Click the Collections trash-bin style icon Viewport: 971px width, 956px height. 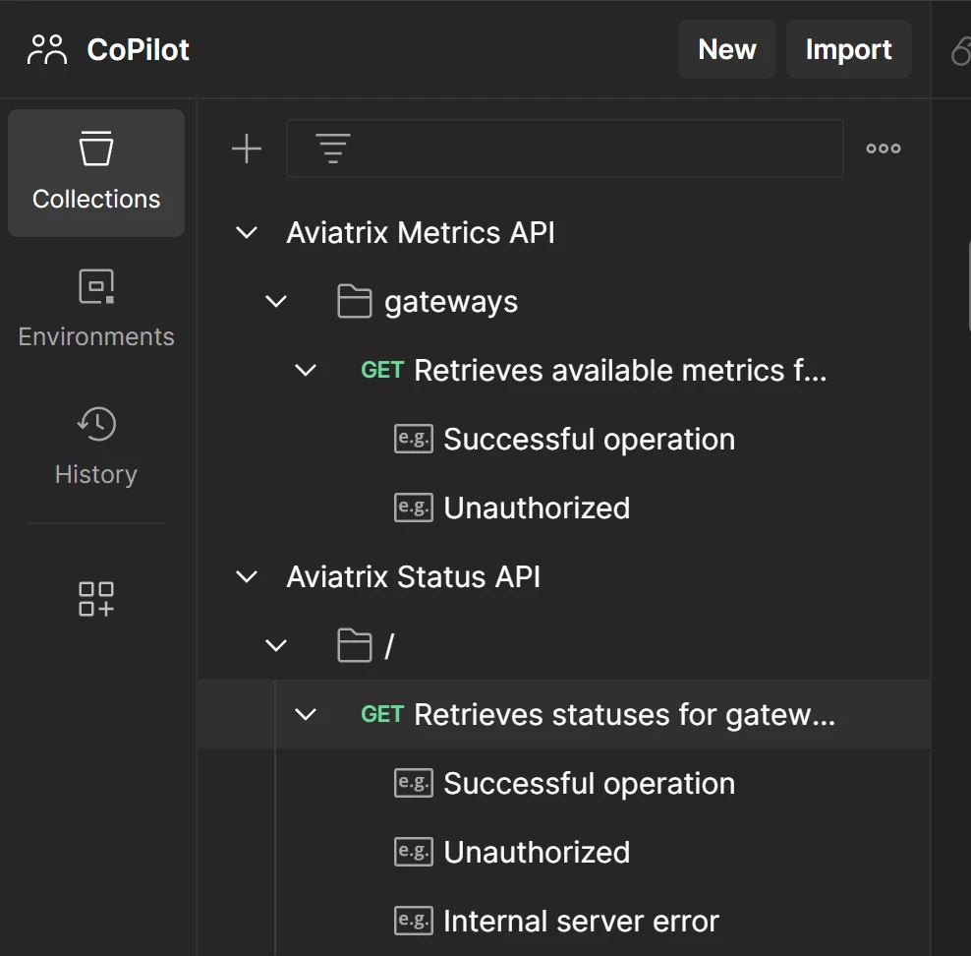(x=96, y=149)
